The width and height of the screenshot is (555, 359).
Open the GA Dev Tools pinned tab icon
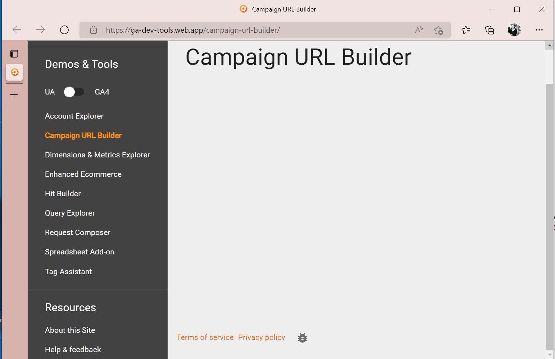click(14, 72)
